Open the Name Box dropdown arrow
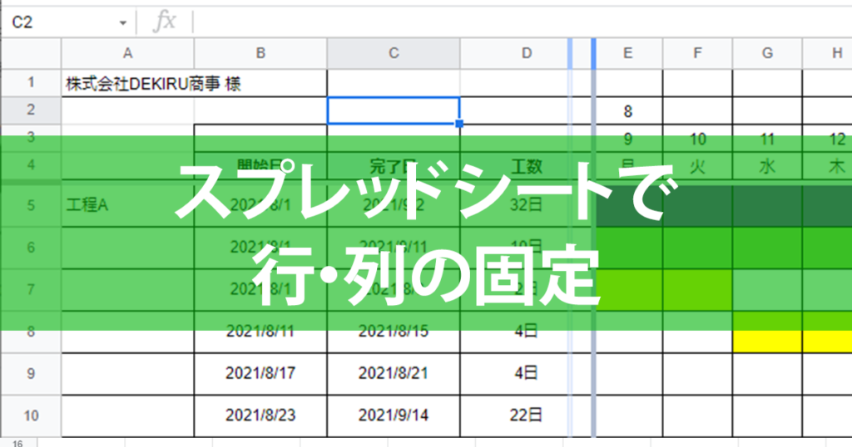 click(123, 22)
